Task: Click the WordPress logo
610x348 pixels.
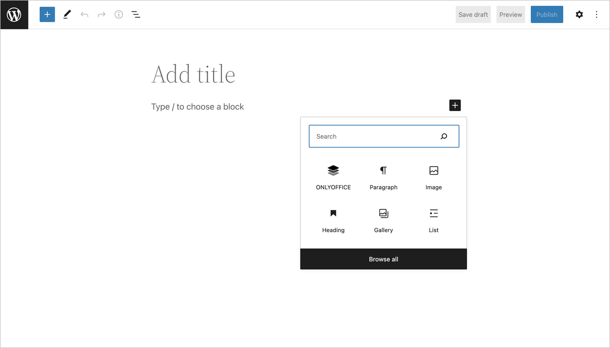Action: [x=14, y=14]
